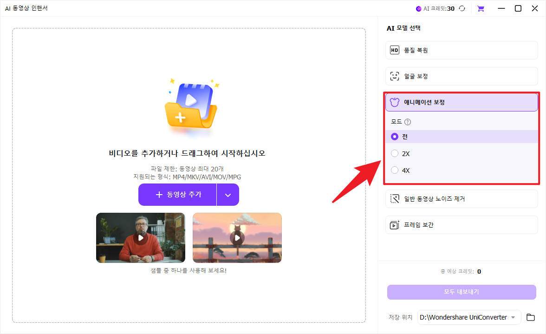
Task: Click the folder illustration to add video
Action: point(191,105)
